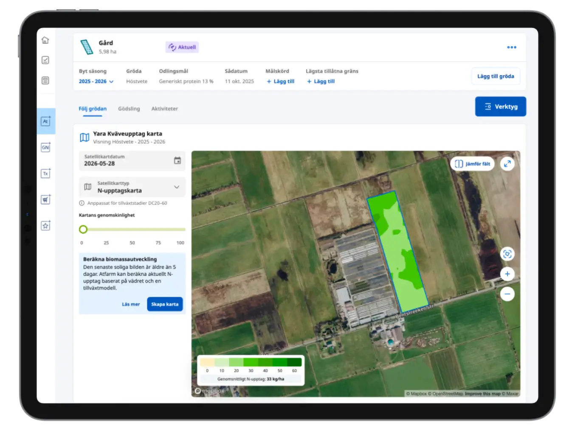This screenshot has height=431, width=575.
Task: Click the Mapbox logo on the map
Action: pyautogui.click(x=209, y=391)
